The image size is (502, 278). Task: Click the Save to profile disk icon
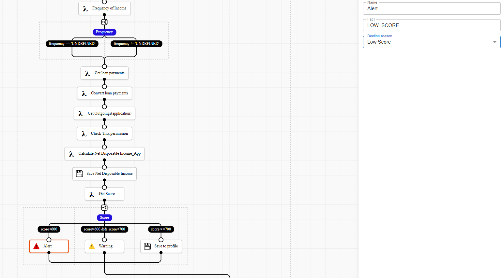pyautogui.click(x=147, y=246)
